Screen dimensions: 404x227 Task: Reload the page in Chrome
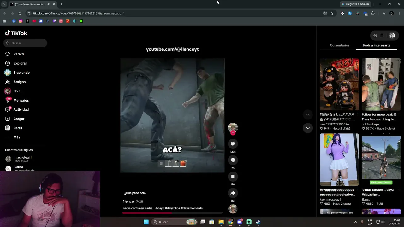coord(20,13)
